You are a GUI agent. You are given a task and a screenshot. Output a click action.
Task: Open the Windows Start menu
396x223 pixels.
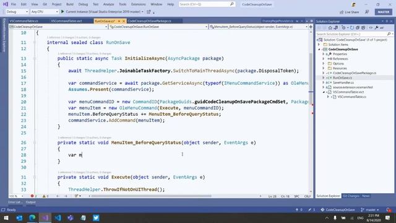(x=6, y=217)
